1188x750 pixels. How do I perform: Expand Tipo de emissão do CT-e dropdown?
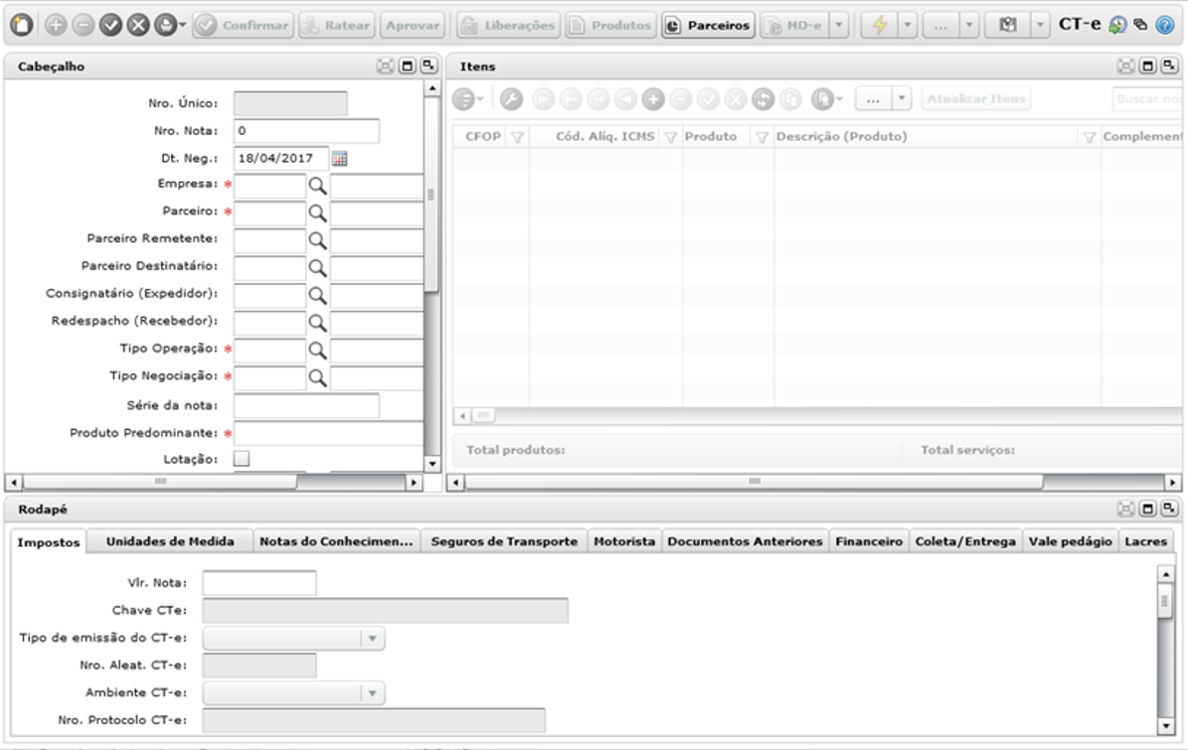372,638
